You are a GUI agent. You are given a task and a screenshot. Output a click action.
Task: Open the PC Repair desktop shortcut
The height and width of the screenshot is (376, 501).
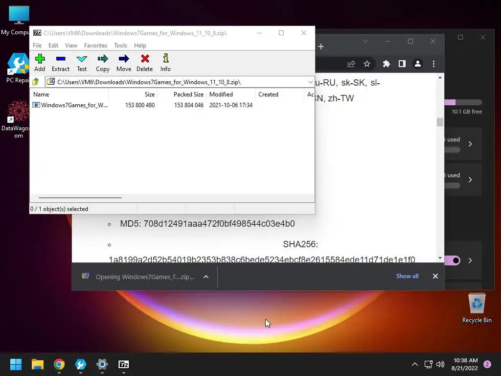click(18, 69)
